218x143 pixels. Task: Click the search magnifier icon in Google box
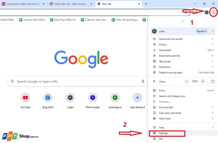pyautogui.click(x=12, y=81)
